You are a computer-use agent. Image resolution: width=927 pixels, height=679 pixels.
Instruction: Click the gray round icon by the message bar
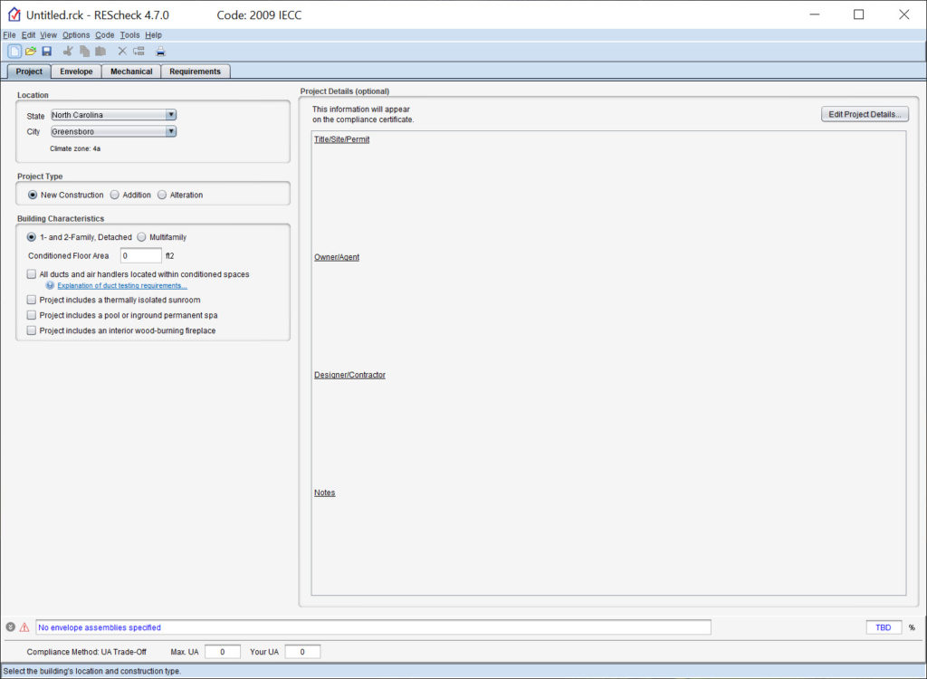pos(10,627)
